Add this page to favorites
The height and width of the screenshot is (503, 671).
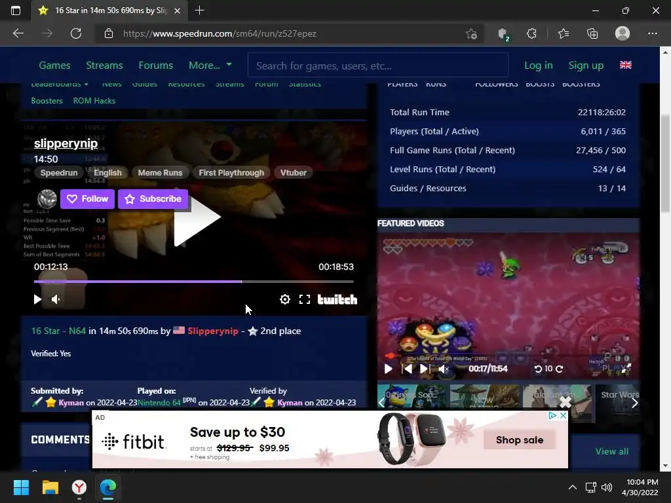coord(471,33)
